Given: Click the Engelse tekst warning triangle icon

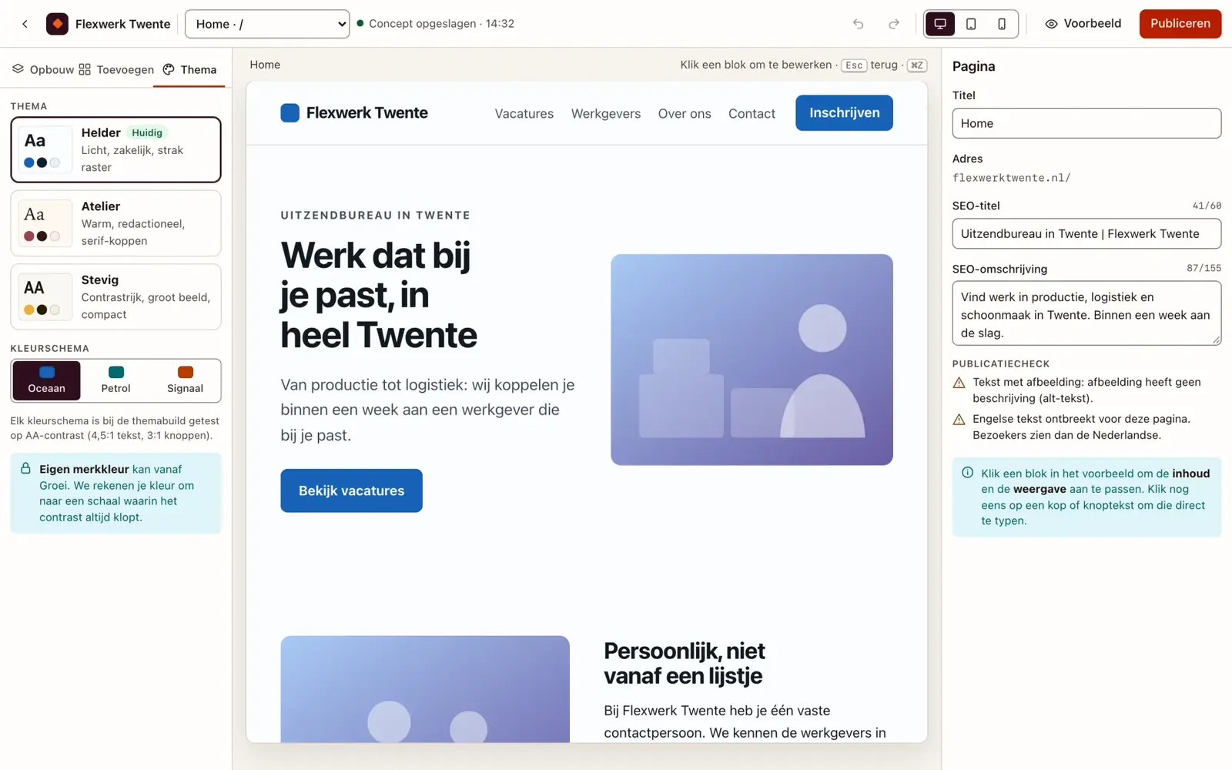Looking at the screenshot, I should coord(959,420).
